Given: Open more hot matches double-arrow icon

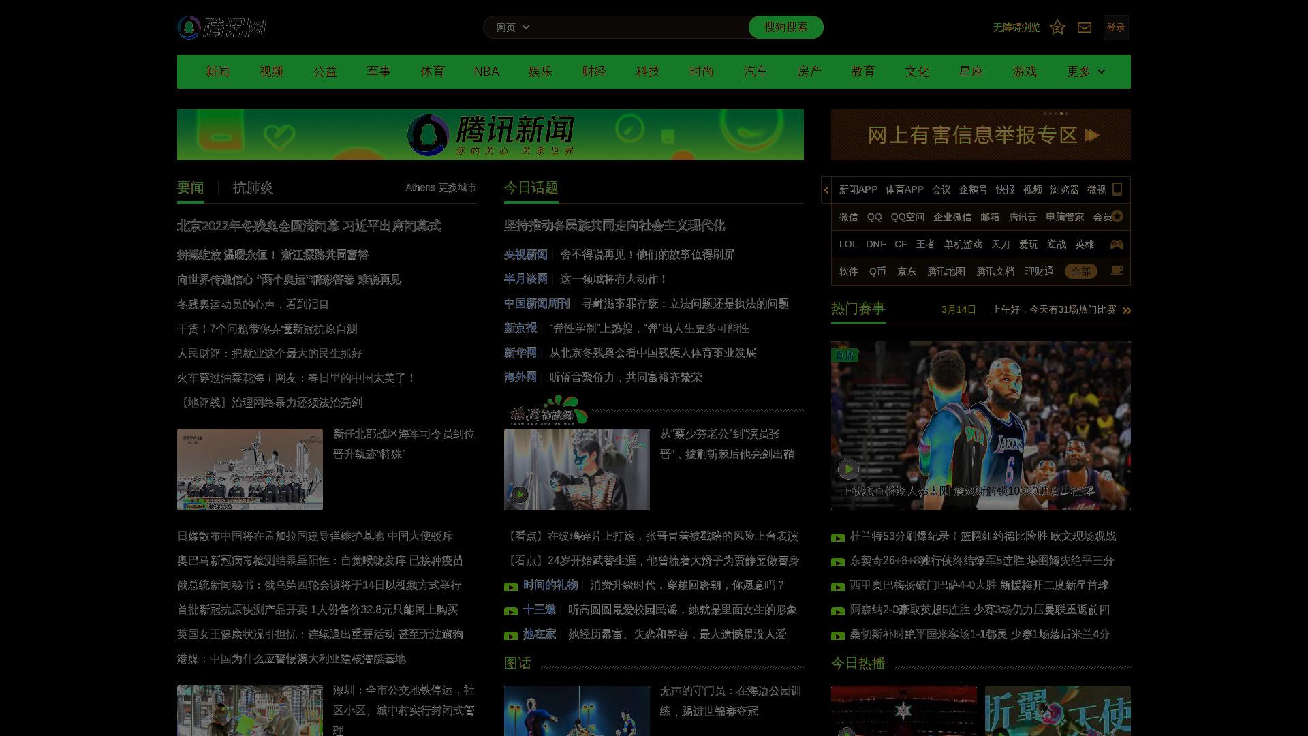Looking at the screenshot, I should 1127,310.
